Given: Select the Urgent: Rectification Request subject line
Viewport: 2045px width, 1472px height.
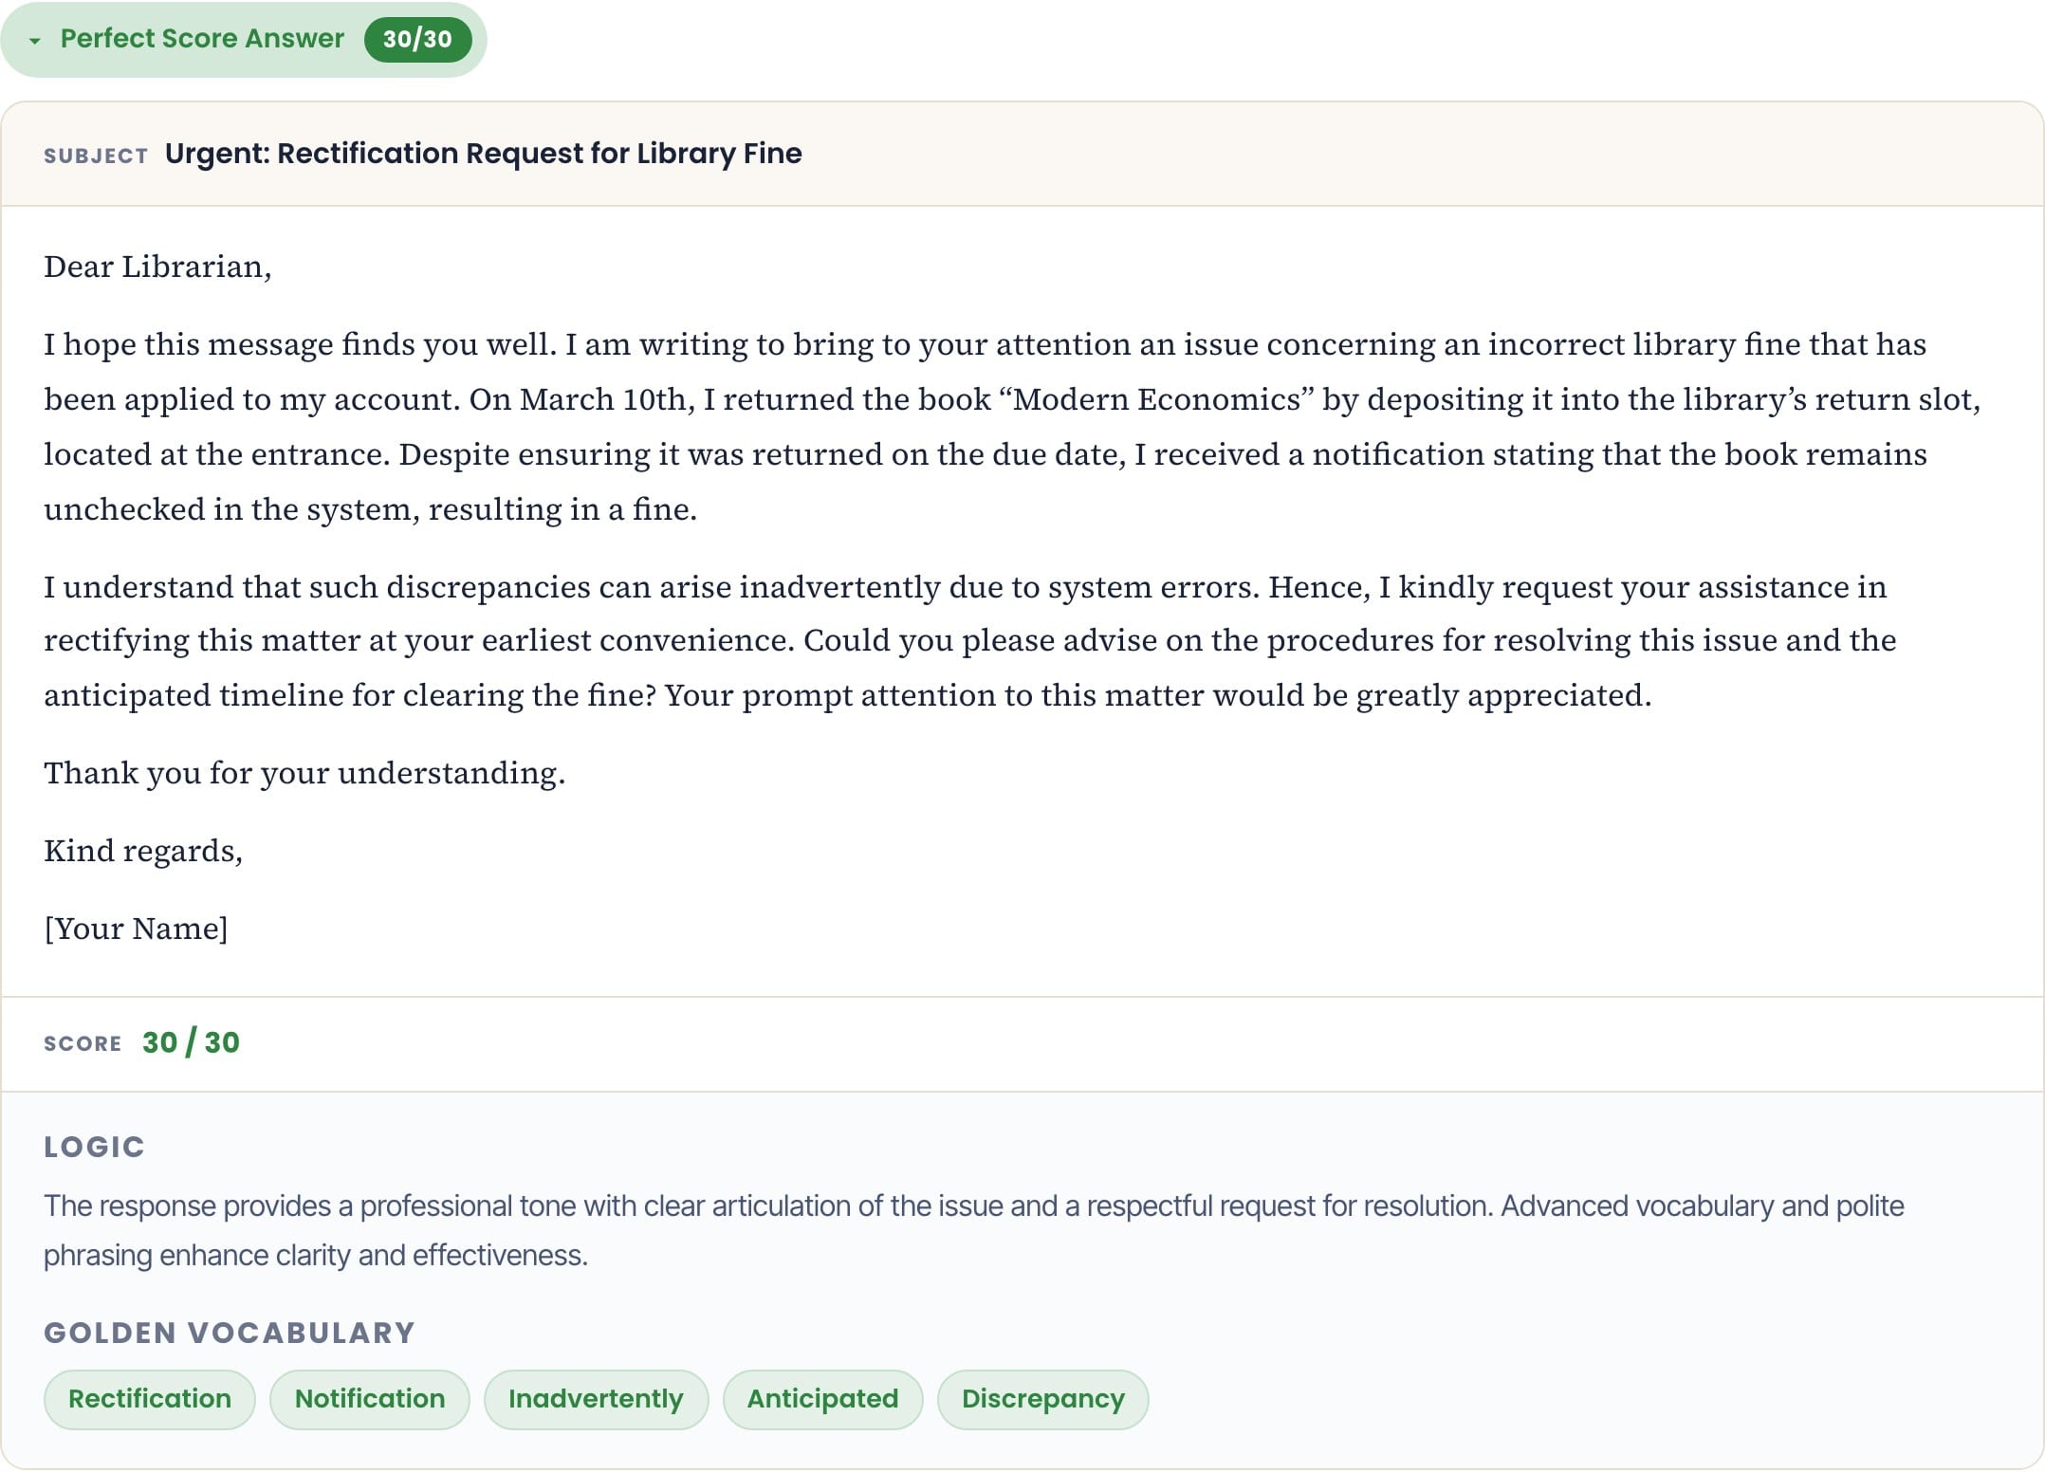Looking at the screenshot, I should pos(483,154).
